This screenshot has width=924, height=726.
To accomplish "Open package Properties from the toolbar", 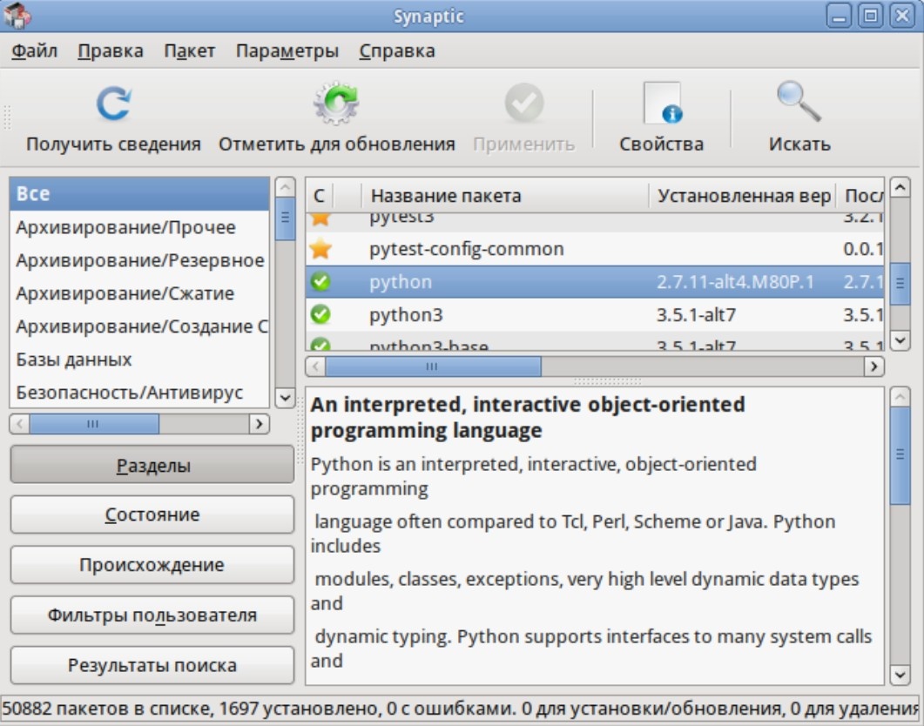I will pyautogui.click(x=662, y=118).
